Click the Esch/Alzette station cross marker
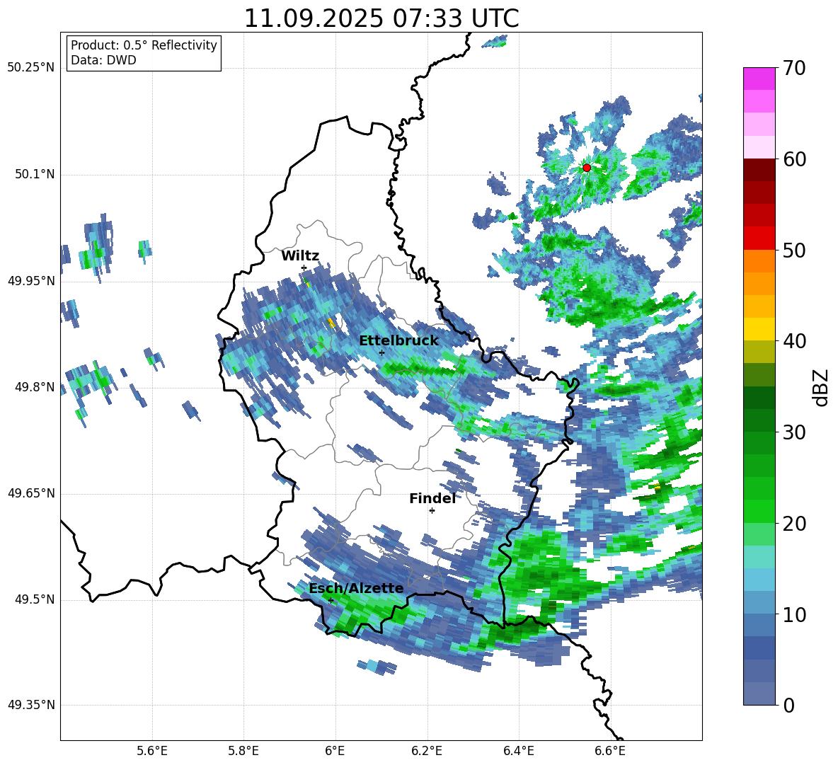This screenshot has height=765, width=838. pyautogui.click(x=331, y=600)
